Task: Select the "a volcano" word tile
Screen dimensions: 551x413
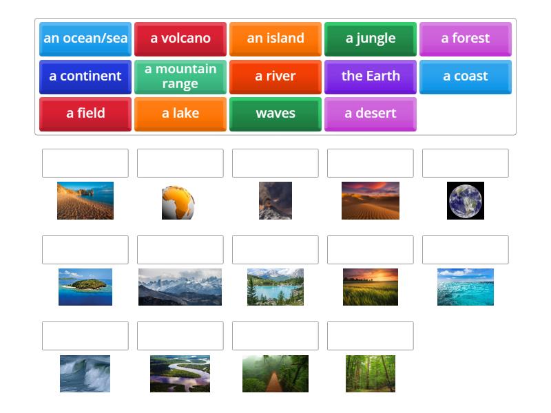Action: (180, 39)
